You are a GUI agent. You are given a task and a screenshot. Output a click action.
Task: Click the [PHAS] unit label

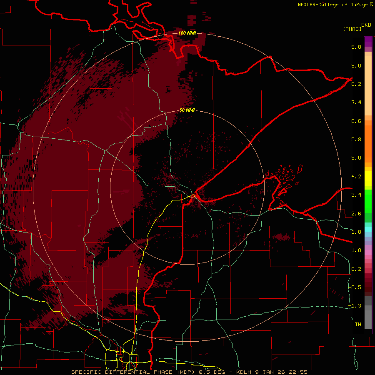(x=352, y=29)
